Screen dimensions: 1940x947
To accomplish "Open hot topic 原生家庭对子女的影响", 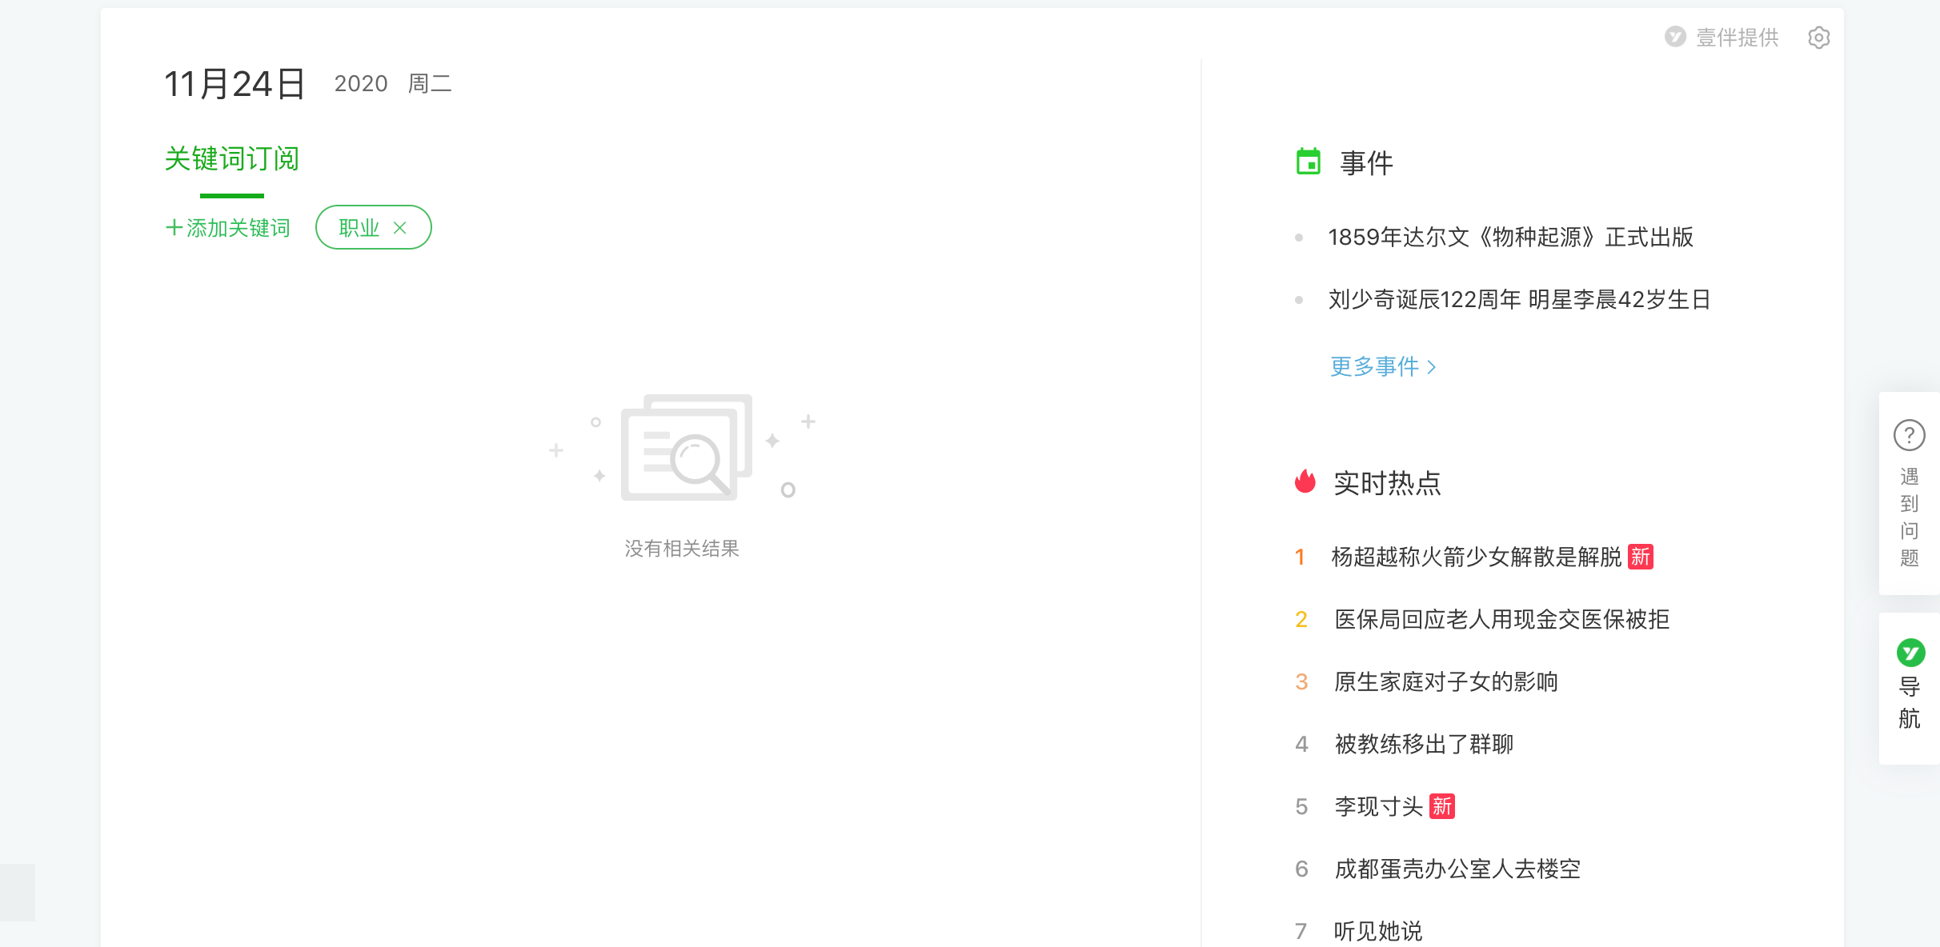I will point(1445,681).
